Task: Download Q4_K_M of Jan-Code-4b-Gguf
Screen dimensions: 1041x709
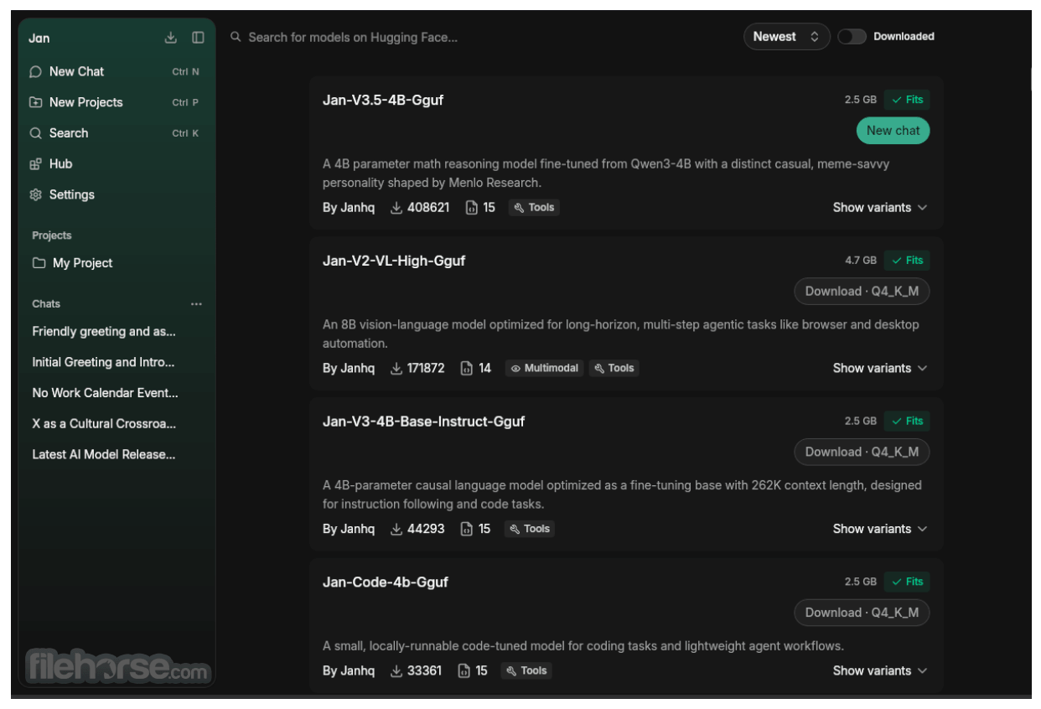Action: coord(862,613)
